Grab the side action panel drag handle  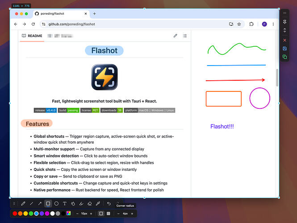click(284, 13)
